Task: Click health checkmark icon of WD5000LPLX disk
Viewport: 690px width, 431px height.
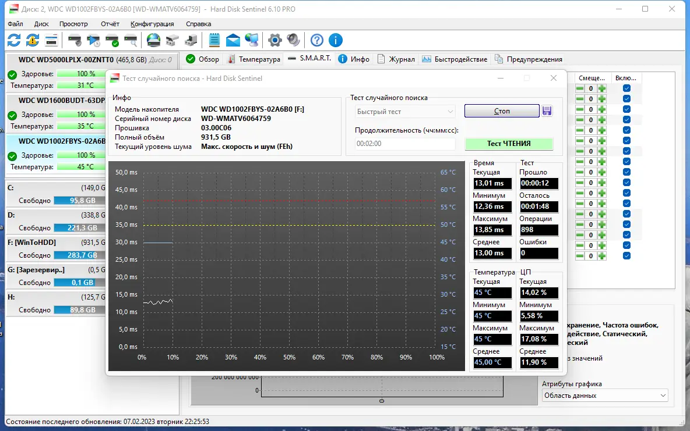Action: [12, 74]
